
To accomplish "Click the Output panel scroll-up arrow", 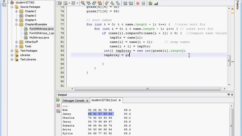I will coord(231,106).
